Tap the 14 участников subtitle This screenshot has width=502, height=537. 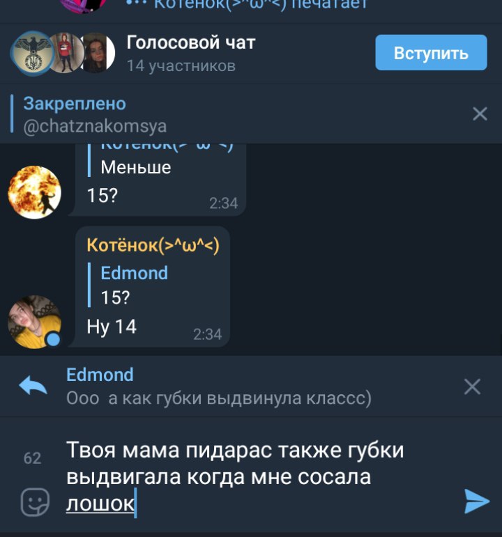(181, 65)
